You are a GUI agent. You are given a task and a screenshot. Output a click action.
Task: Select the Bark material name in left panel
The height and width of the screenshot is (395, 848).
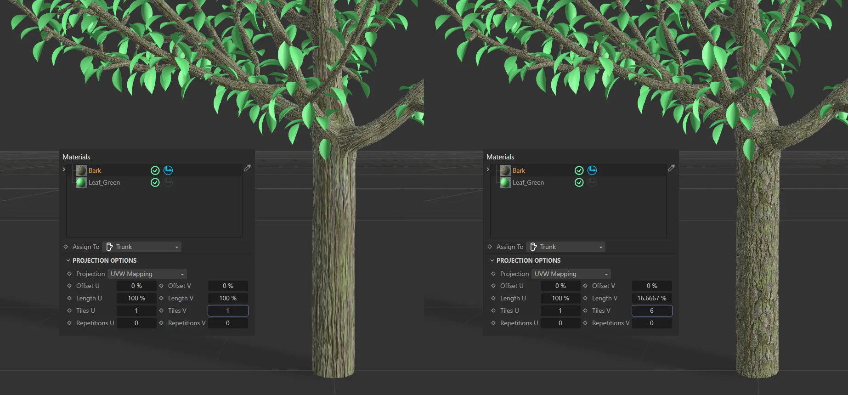pos(95,170)
